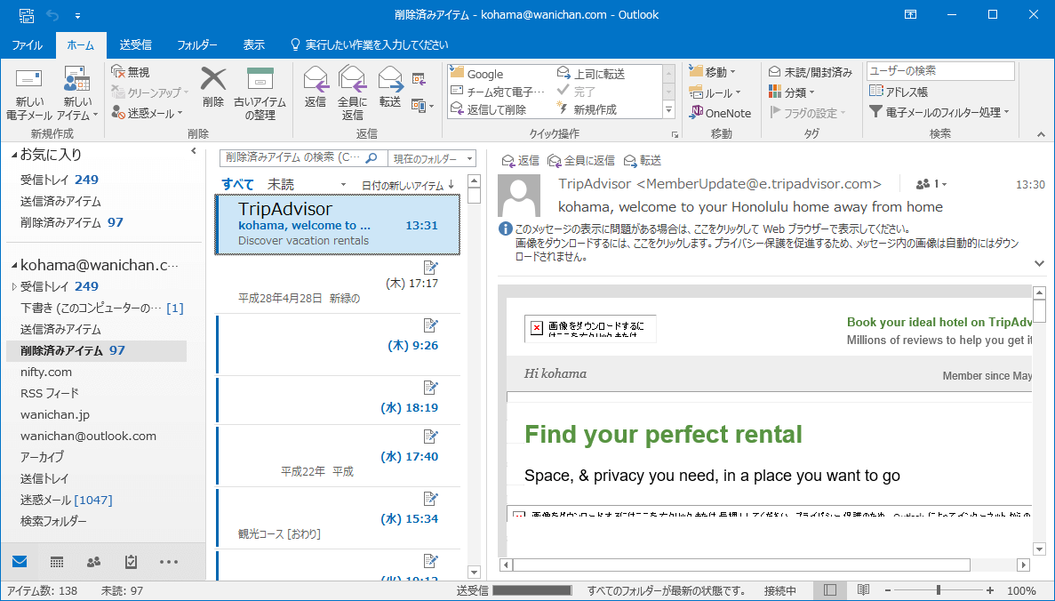Open 電子メールのフィルター処理 dropdown
Screen dimensions: 1055x601
pos(939,112)
